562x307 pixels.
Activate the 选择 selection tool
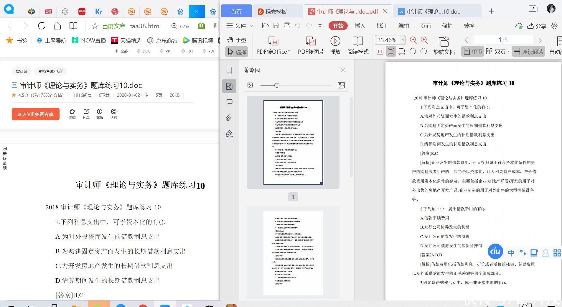(237, 52)
